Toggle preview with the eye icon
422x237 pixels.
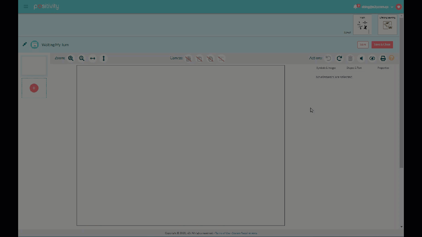click(x=372, y=58)
